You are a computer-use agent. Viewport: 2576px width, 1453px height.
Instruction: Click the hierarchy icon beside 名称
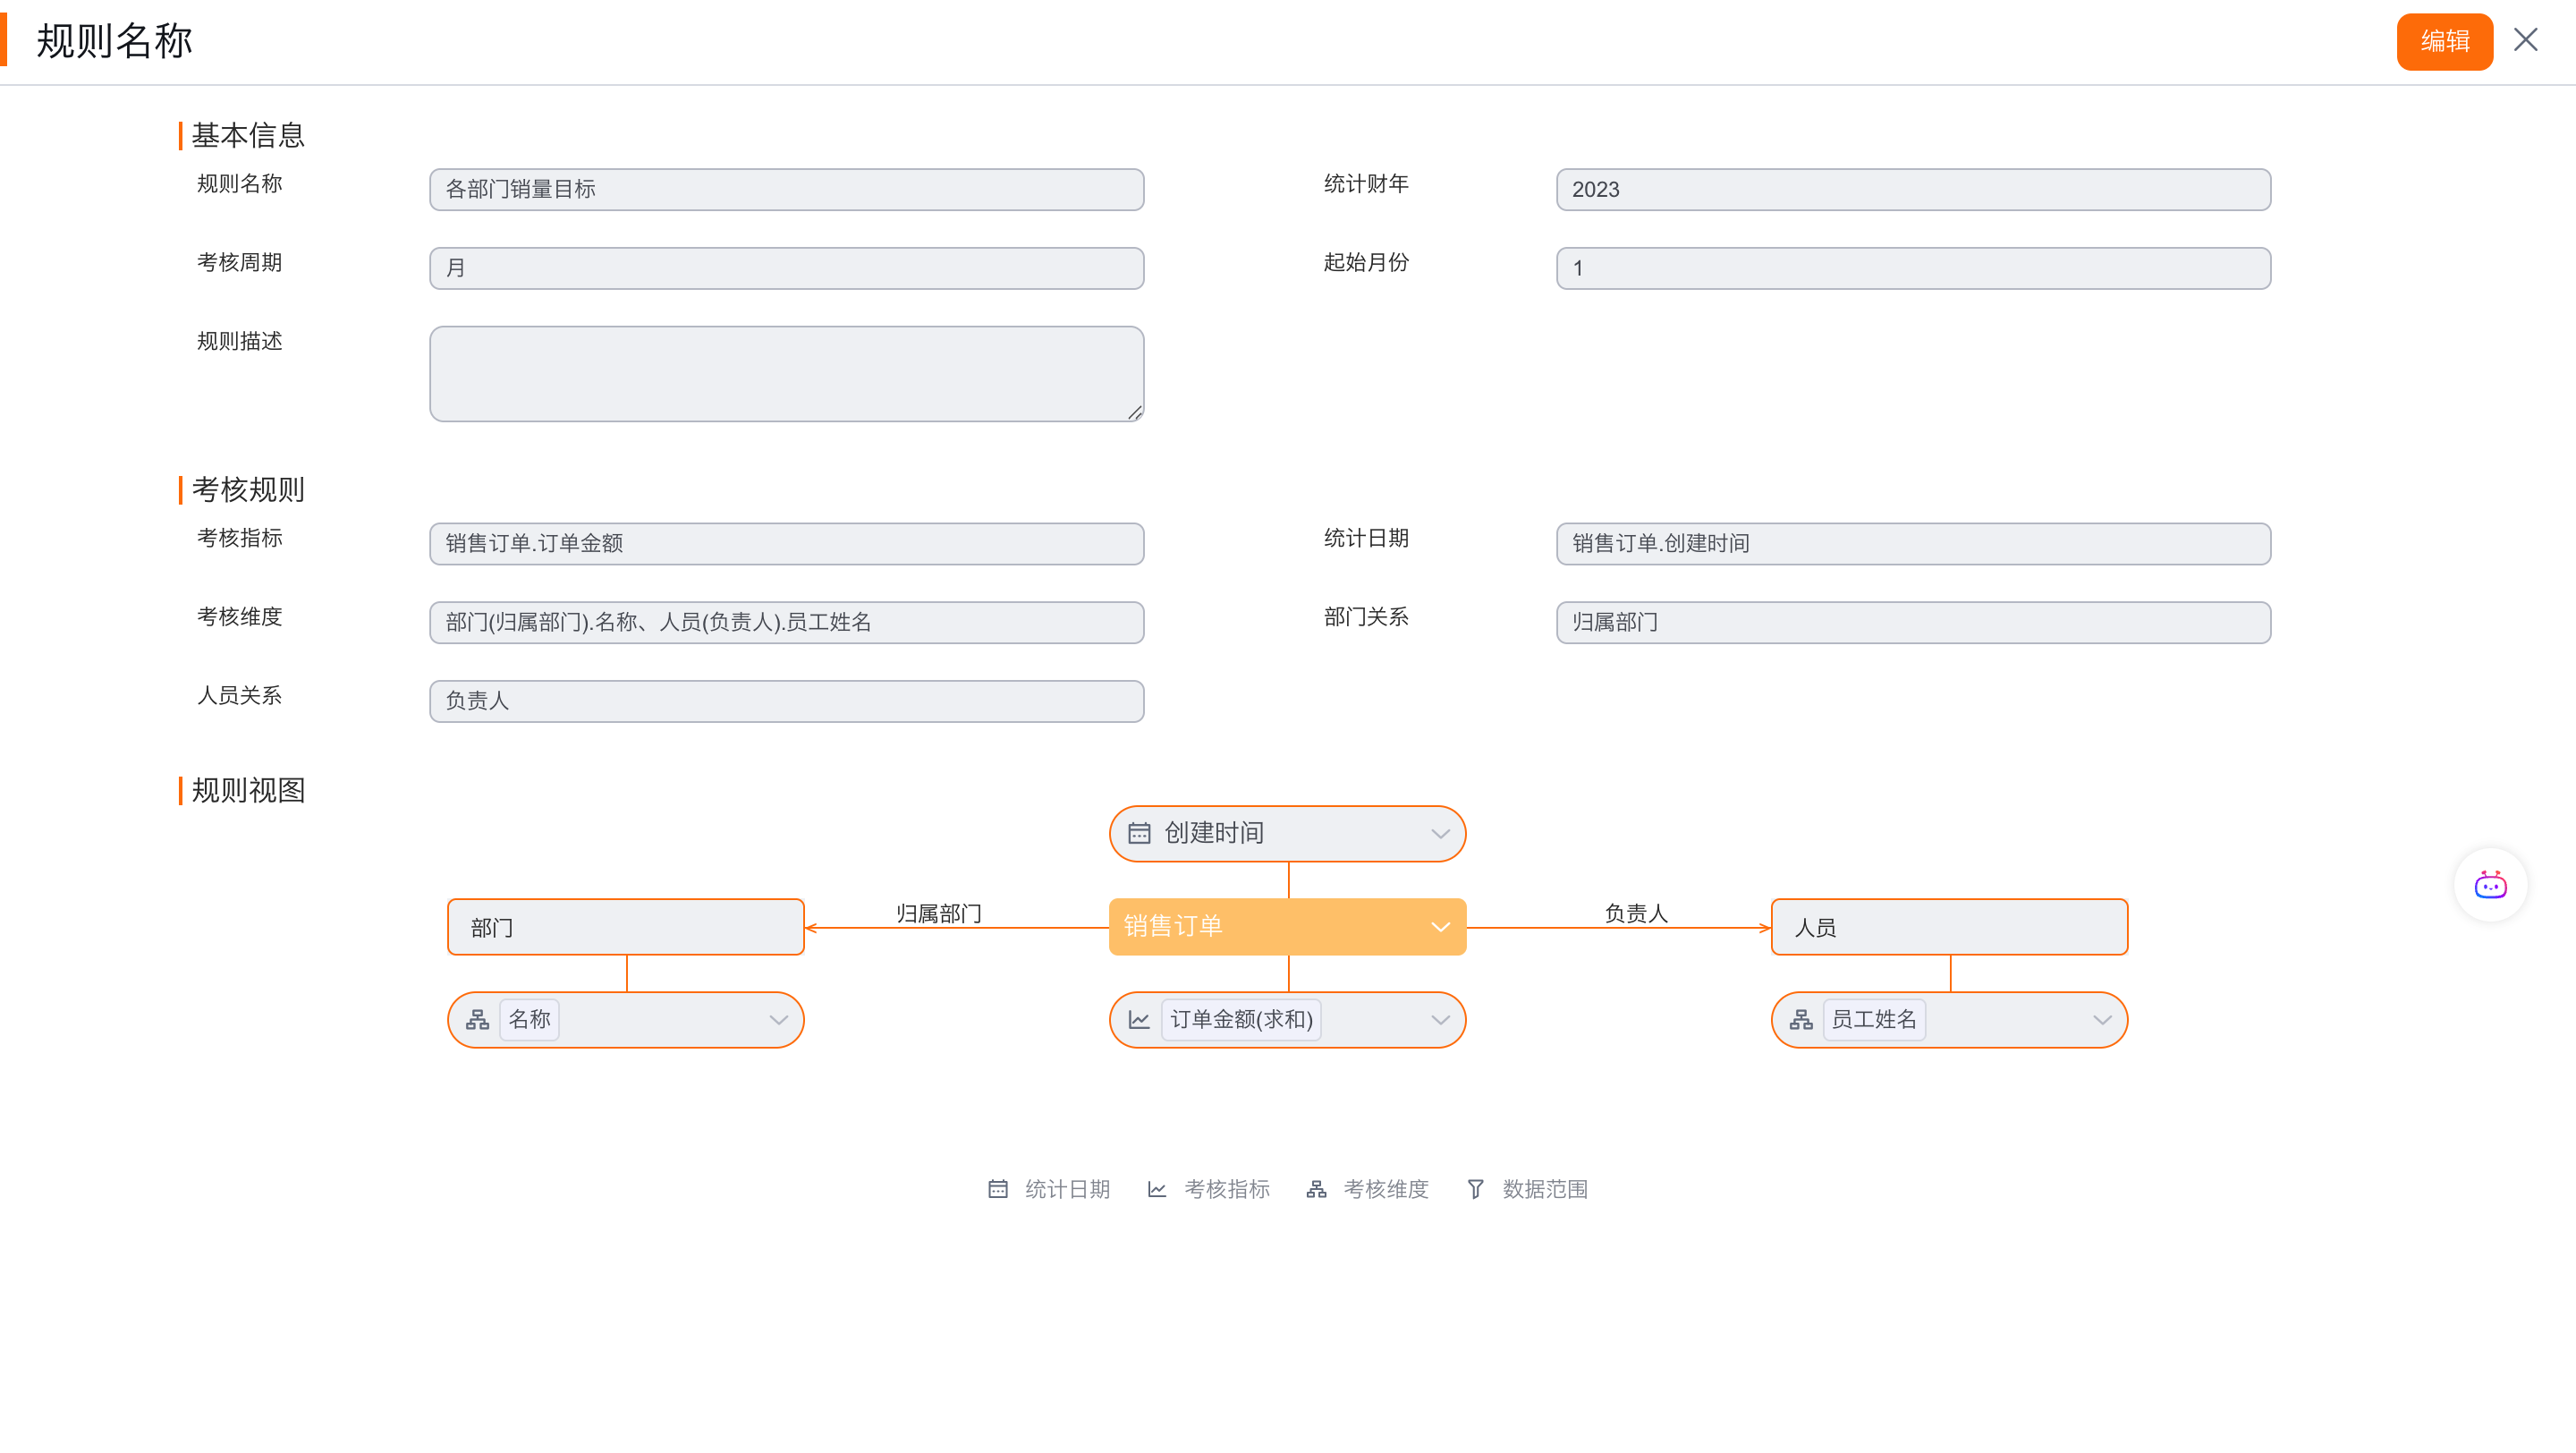478,1019
